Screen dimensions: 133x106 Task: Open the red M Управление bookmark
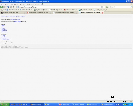[x=71, y=10]
